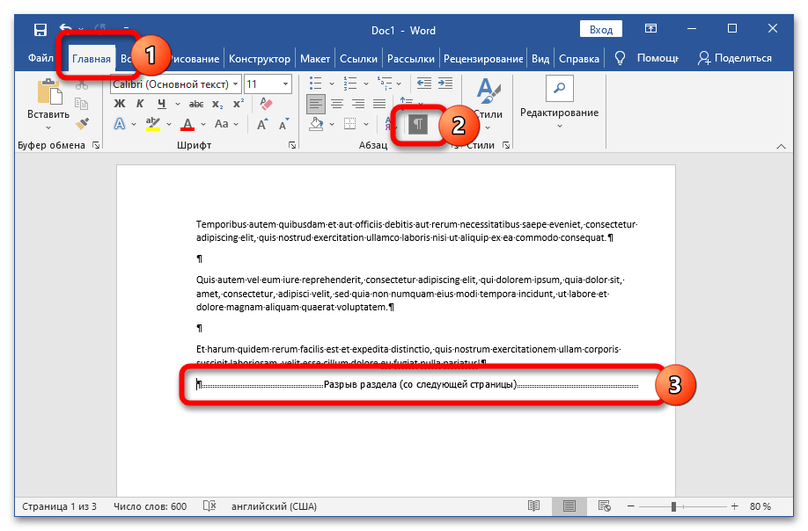Viewport: 808px width, 531px height.
Task: Toggle paragraph marks display (¶)
Action: click(418, 124)
